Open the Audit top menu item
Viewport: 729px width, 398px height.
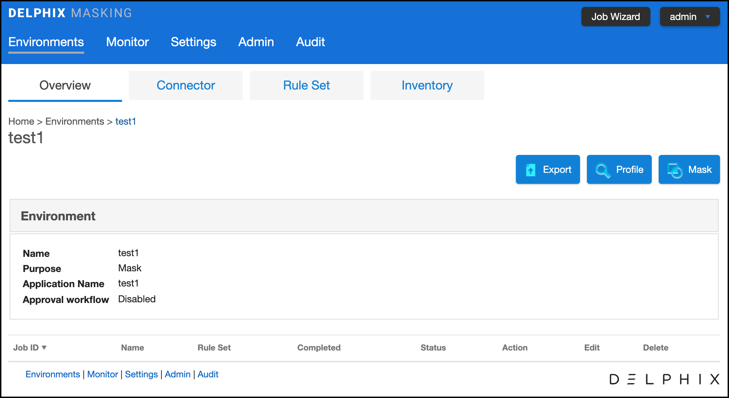310,42
